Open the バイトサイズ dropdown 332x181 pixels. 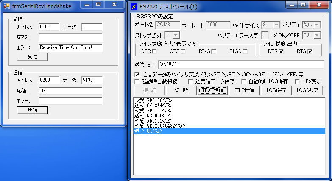(x=276, y=25)
